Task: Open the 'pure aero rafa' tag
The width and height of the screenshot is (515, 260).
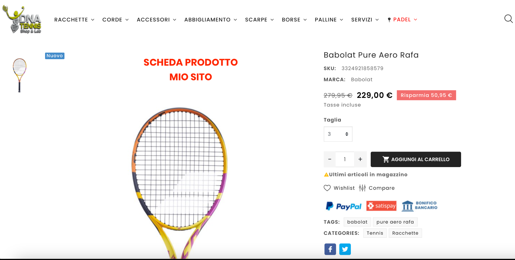Action: point(395,222)
